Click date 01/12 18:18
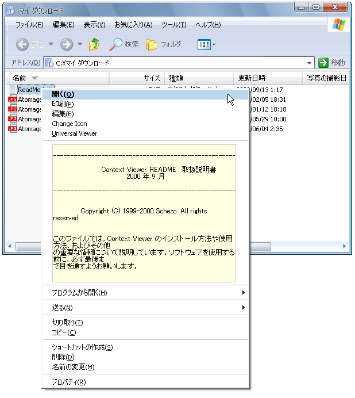 268,109
